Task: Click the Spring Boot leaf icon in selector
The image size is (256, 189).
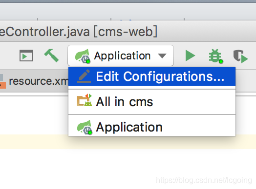Action: pos(83,56)
